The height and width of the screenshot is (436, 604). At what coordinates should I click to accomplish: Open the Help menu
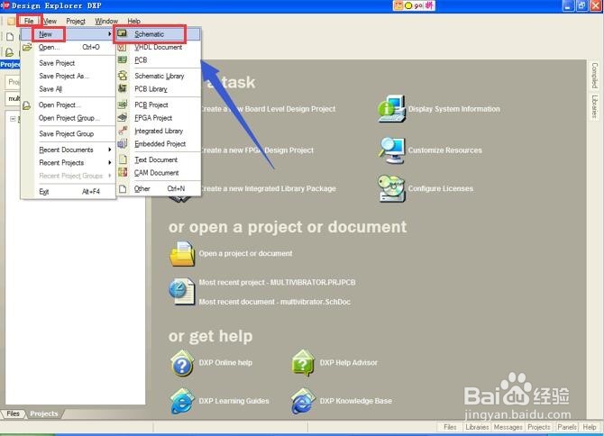[x=134, y=21]
